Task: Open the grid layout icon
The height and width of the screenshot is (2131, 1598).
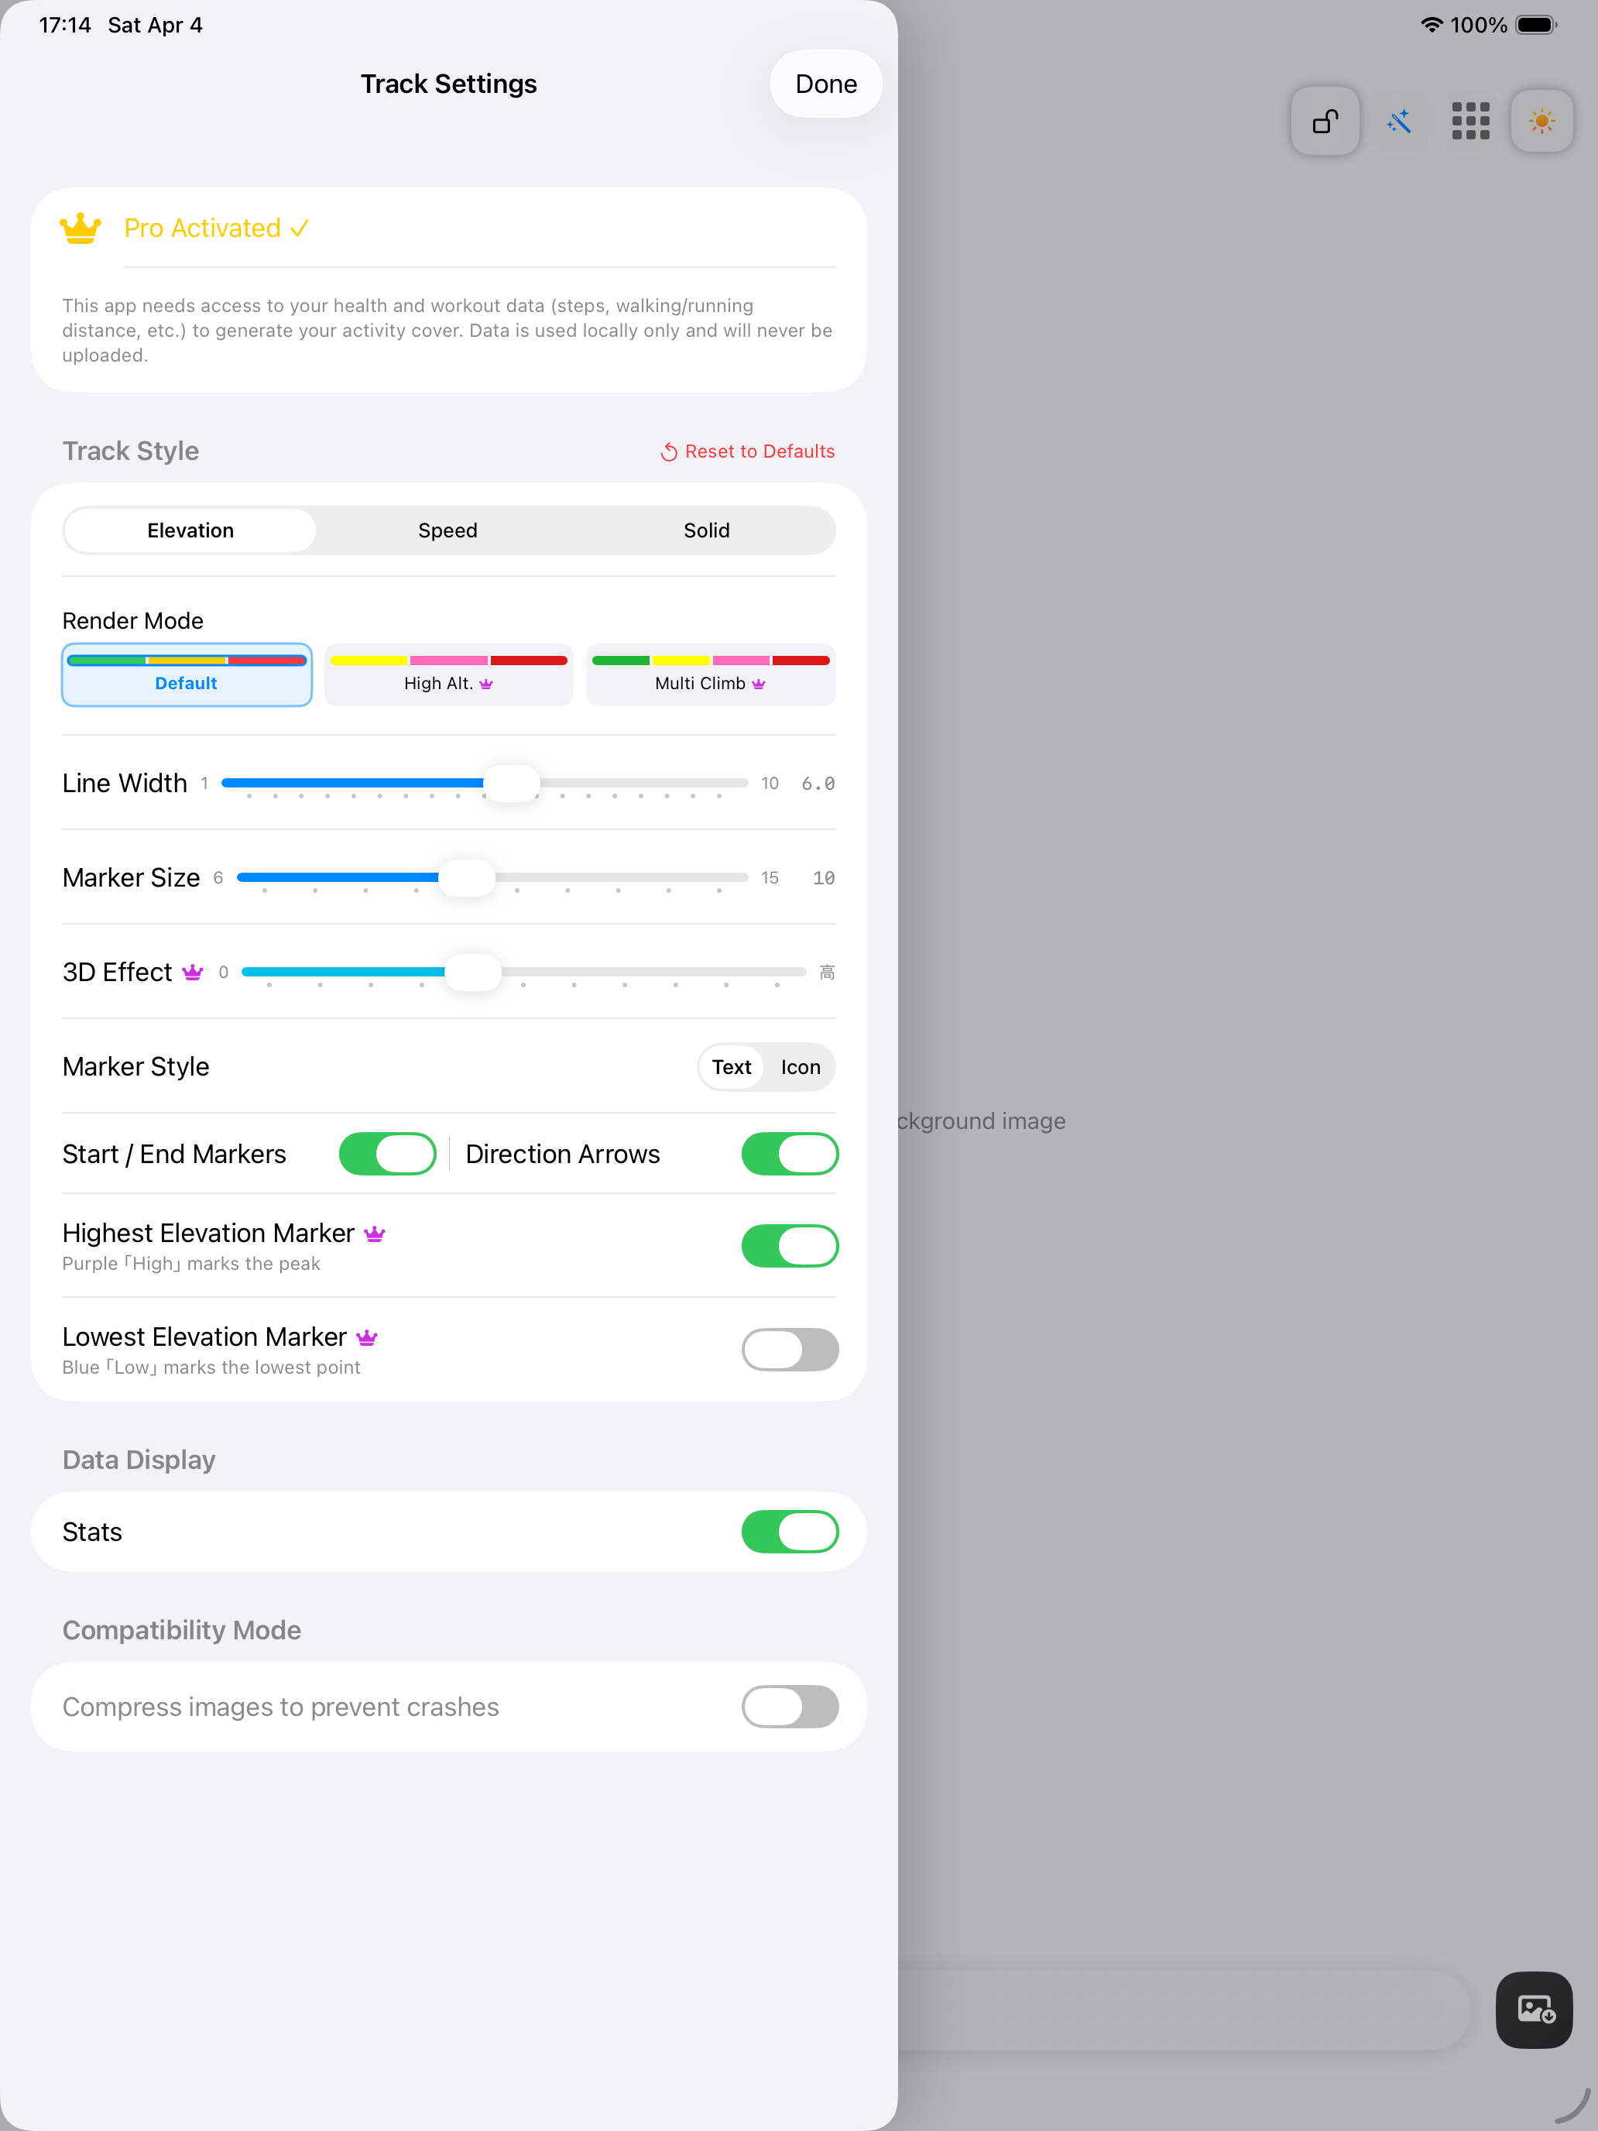Action: pos(1470,122)
